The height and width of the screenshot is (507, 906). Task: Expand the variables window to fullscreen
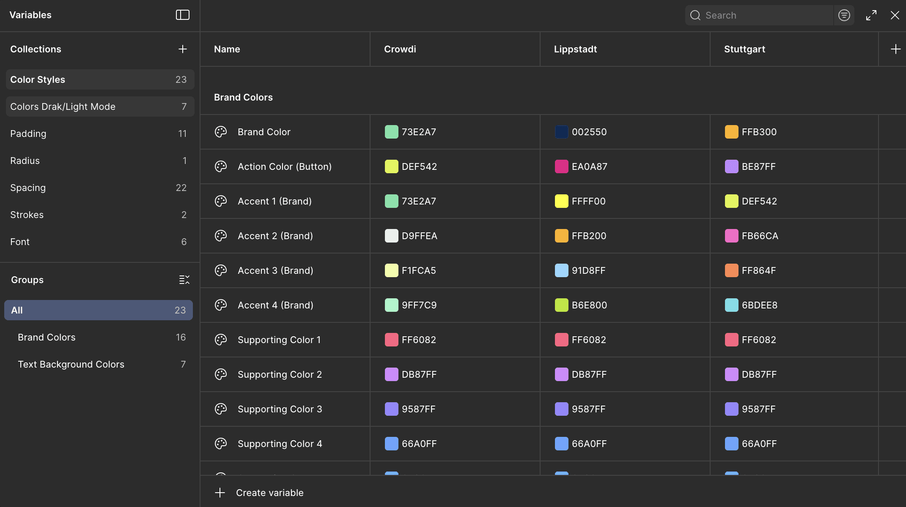click(871, 16)
